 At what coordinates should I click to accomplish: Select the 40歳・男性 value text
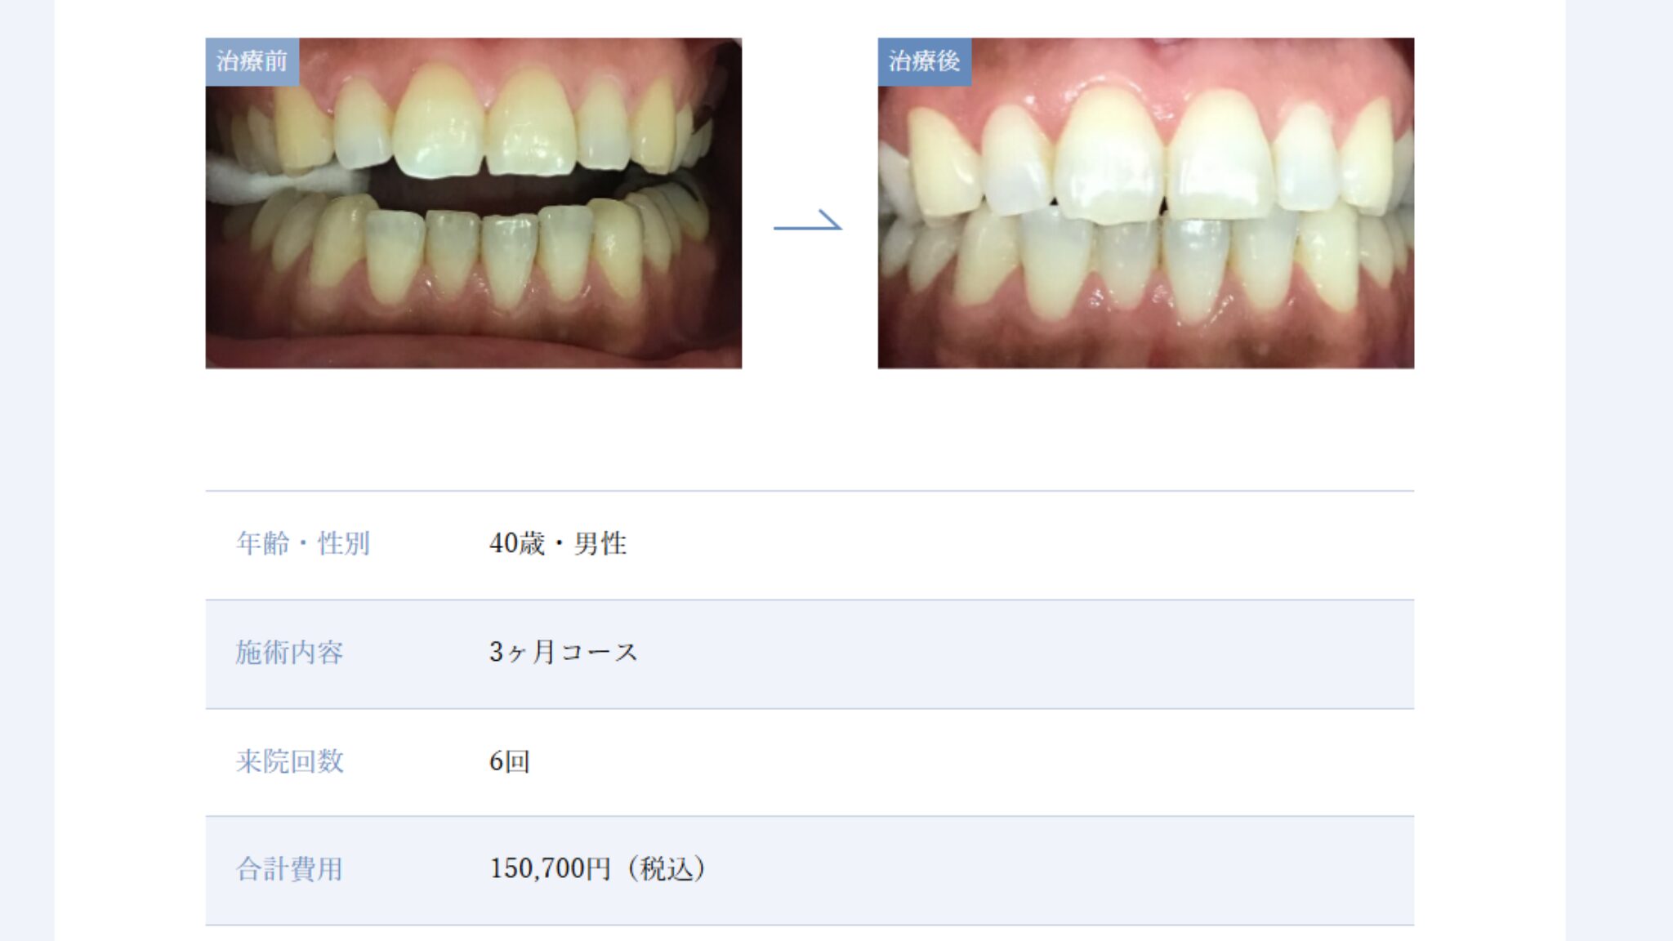558,544
